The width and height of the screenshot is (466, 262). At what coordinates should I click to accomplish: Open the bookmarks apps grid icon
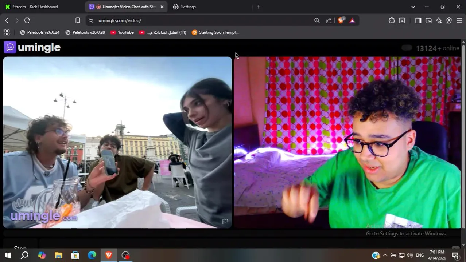click(x=7, y=32)
